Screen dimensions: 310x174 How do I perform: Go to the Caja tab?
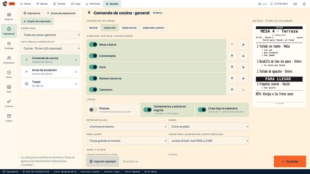pyautogui.click(x=76, y=4)
